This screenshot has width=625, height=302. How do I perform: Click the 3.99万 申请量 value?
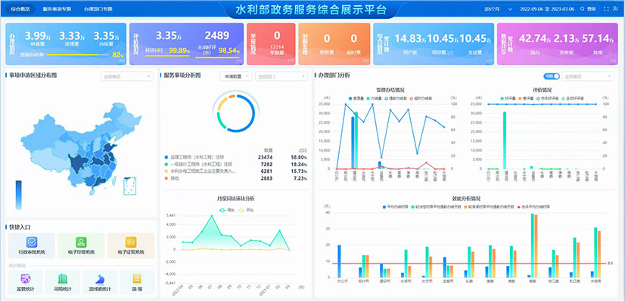[x=39, y=35]
